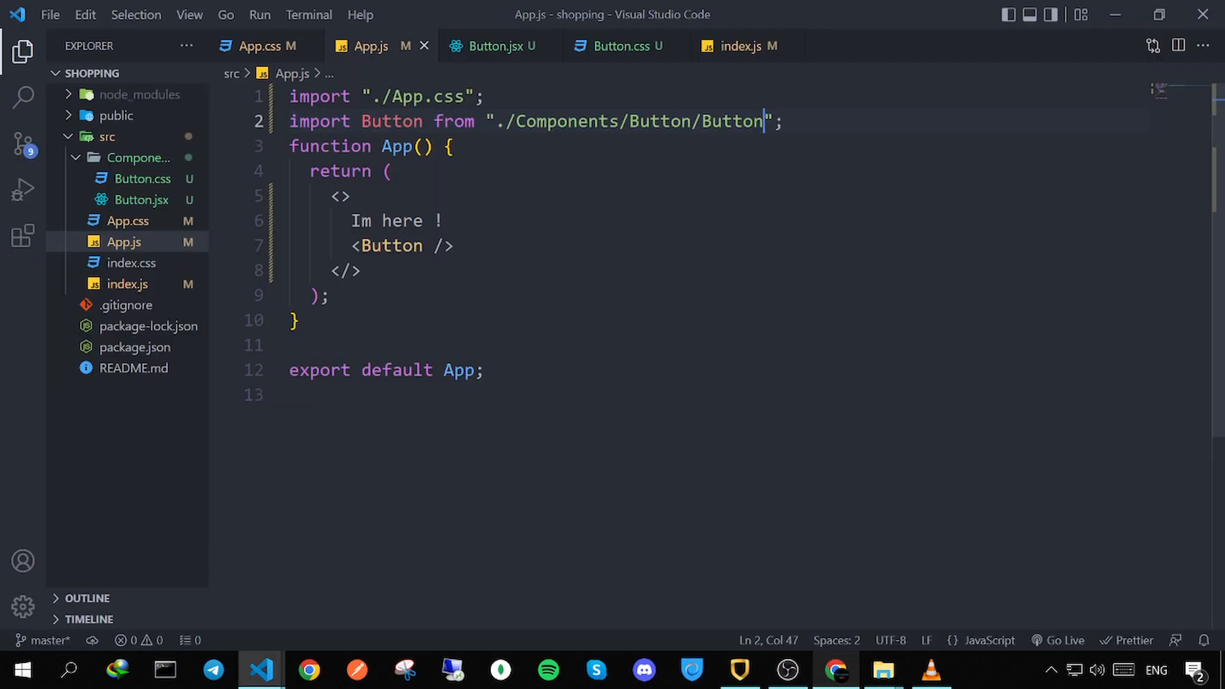Open the Extensions view
Viewport: 1225px width, 689px height.
pyautogui.click(x=23, y=235)
